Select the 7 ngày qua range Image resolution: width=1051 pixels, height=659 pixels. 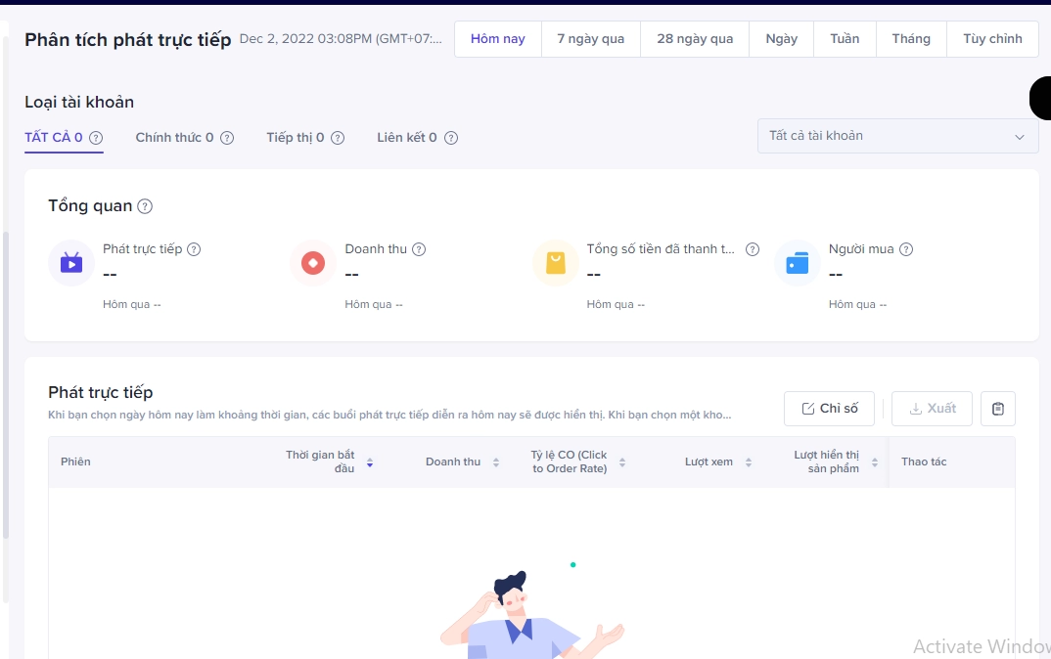click(x=590, y=39)
